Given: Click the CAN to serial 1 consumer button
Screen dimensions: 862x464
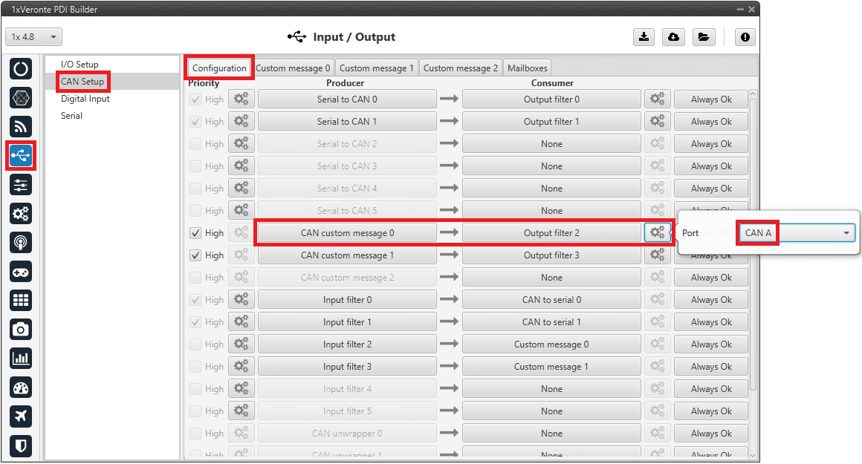Looking at the screenshot, I should (x=551, y=322).
